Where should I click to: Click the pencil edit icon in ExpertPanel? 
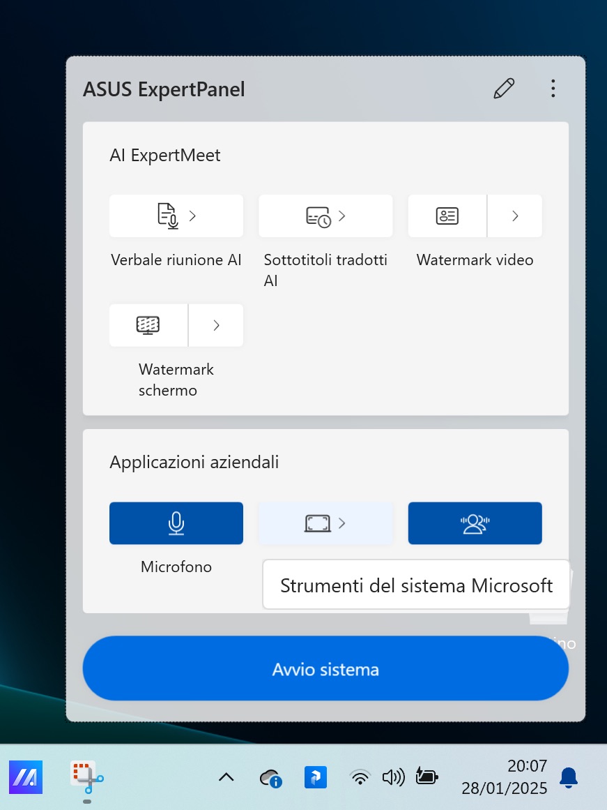click(504, 89)
